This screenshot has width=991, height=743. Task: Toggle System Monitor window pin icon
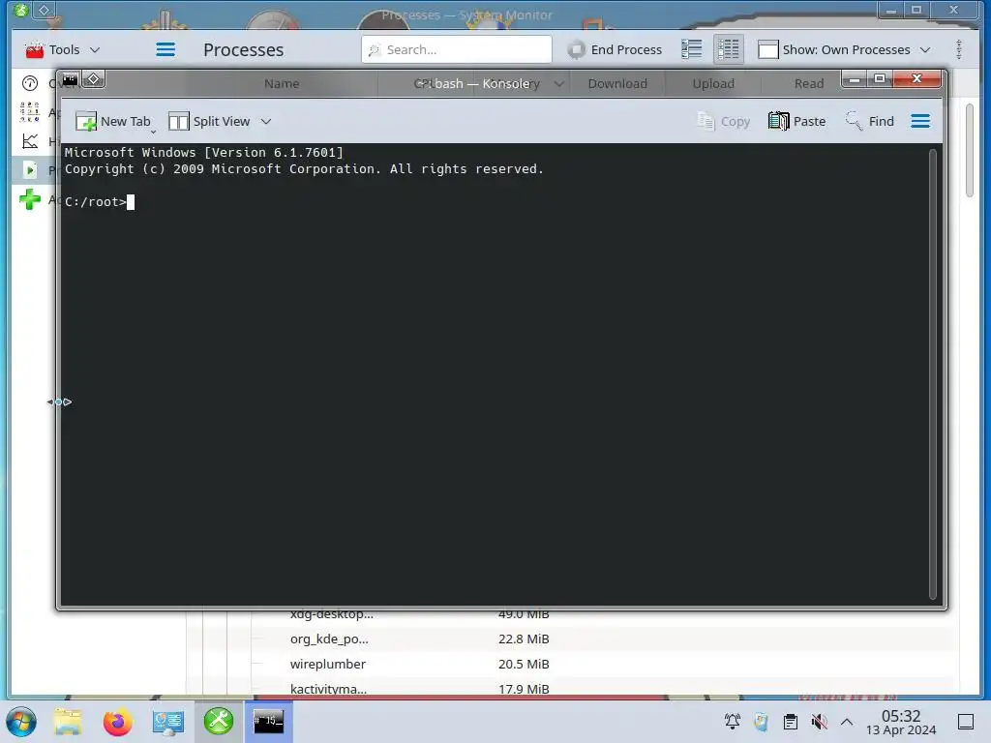tap(45, 10)
